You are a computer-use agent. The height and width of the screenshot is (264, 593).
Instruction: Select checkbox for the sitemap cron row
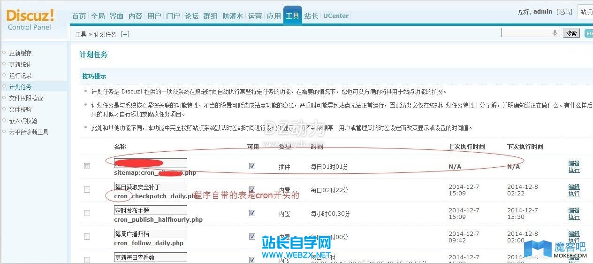87,166
